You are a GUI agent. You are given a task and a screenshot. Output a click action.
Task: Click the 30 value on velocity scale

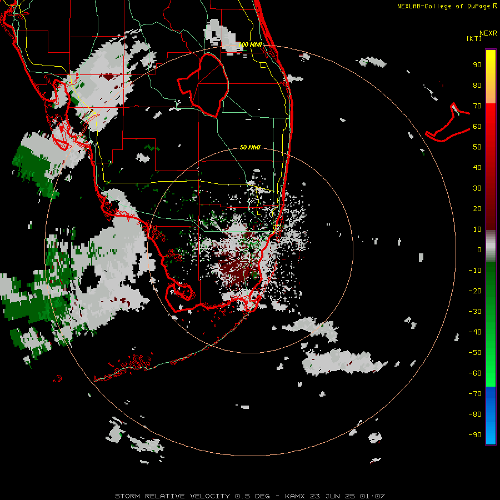click(477, 188)
